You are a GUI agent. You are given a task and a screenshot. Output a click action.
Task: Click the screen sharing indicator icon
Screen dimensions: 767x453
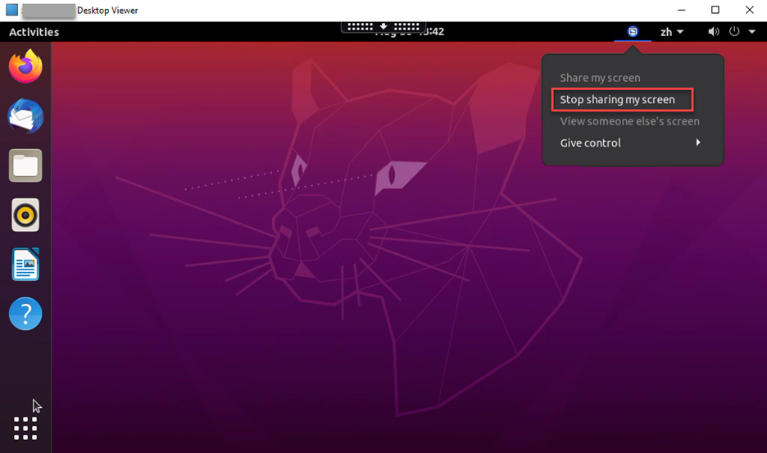[x=633, y=32]
